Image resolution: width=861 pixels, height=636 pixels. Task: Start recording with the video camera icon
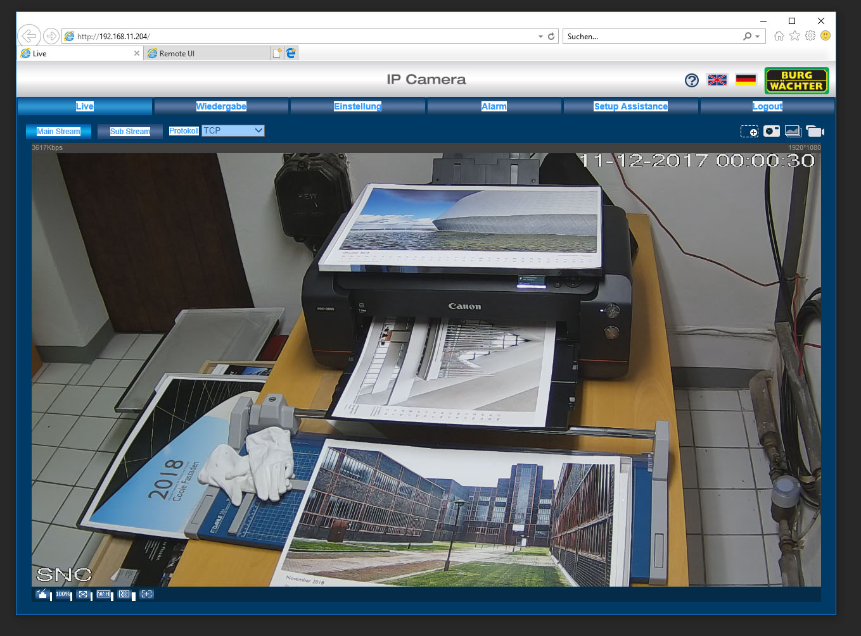[815, 132]
